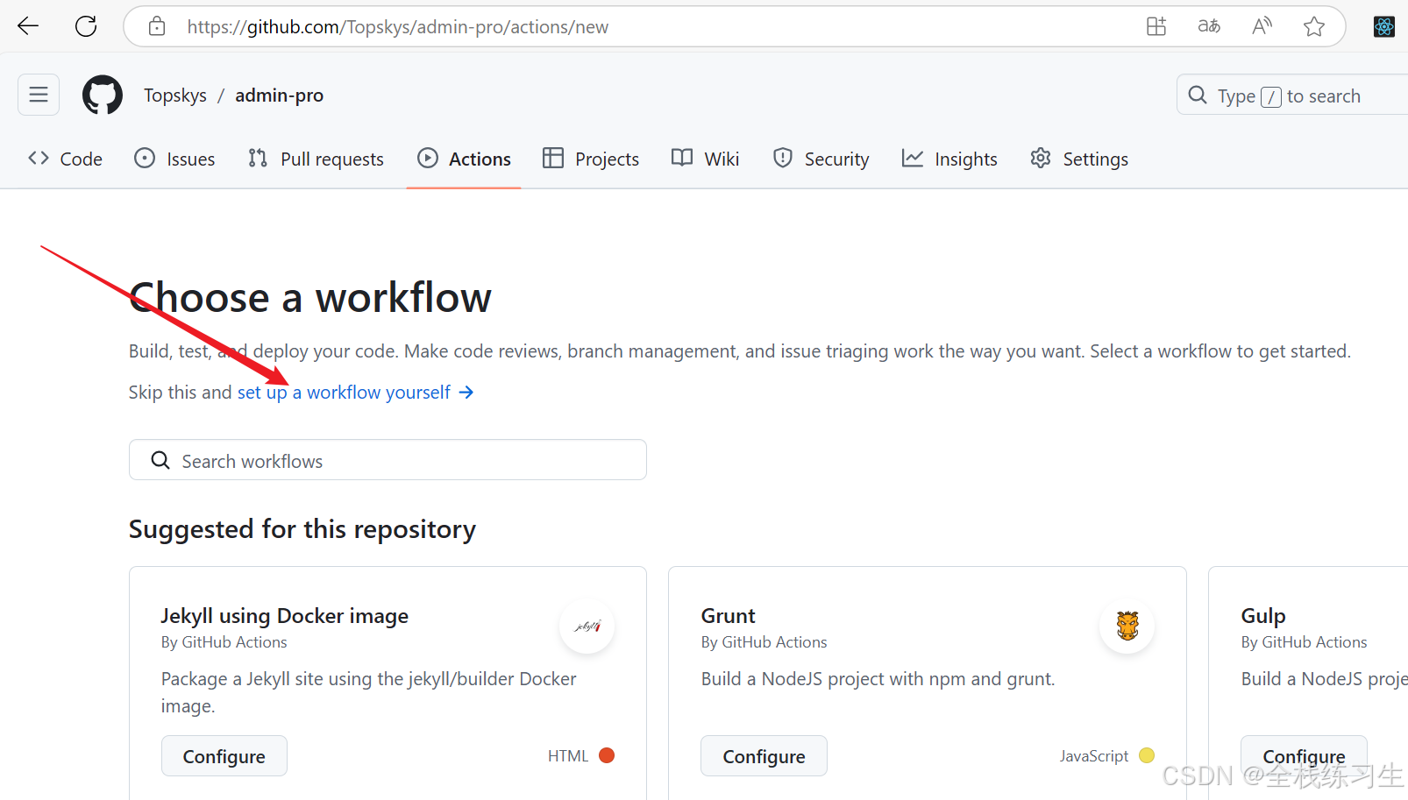Open the Topskys owner profile link
The width and height of the screenshot is (1408, 800).
175,95
